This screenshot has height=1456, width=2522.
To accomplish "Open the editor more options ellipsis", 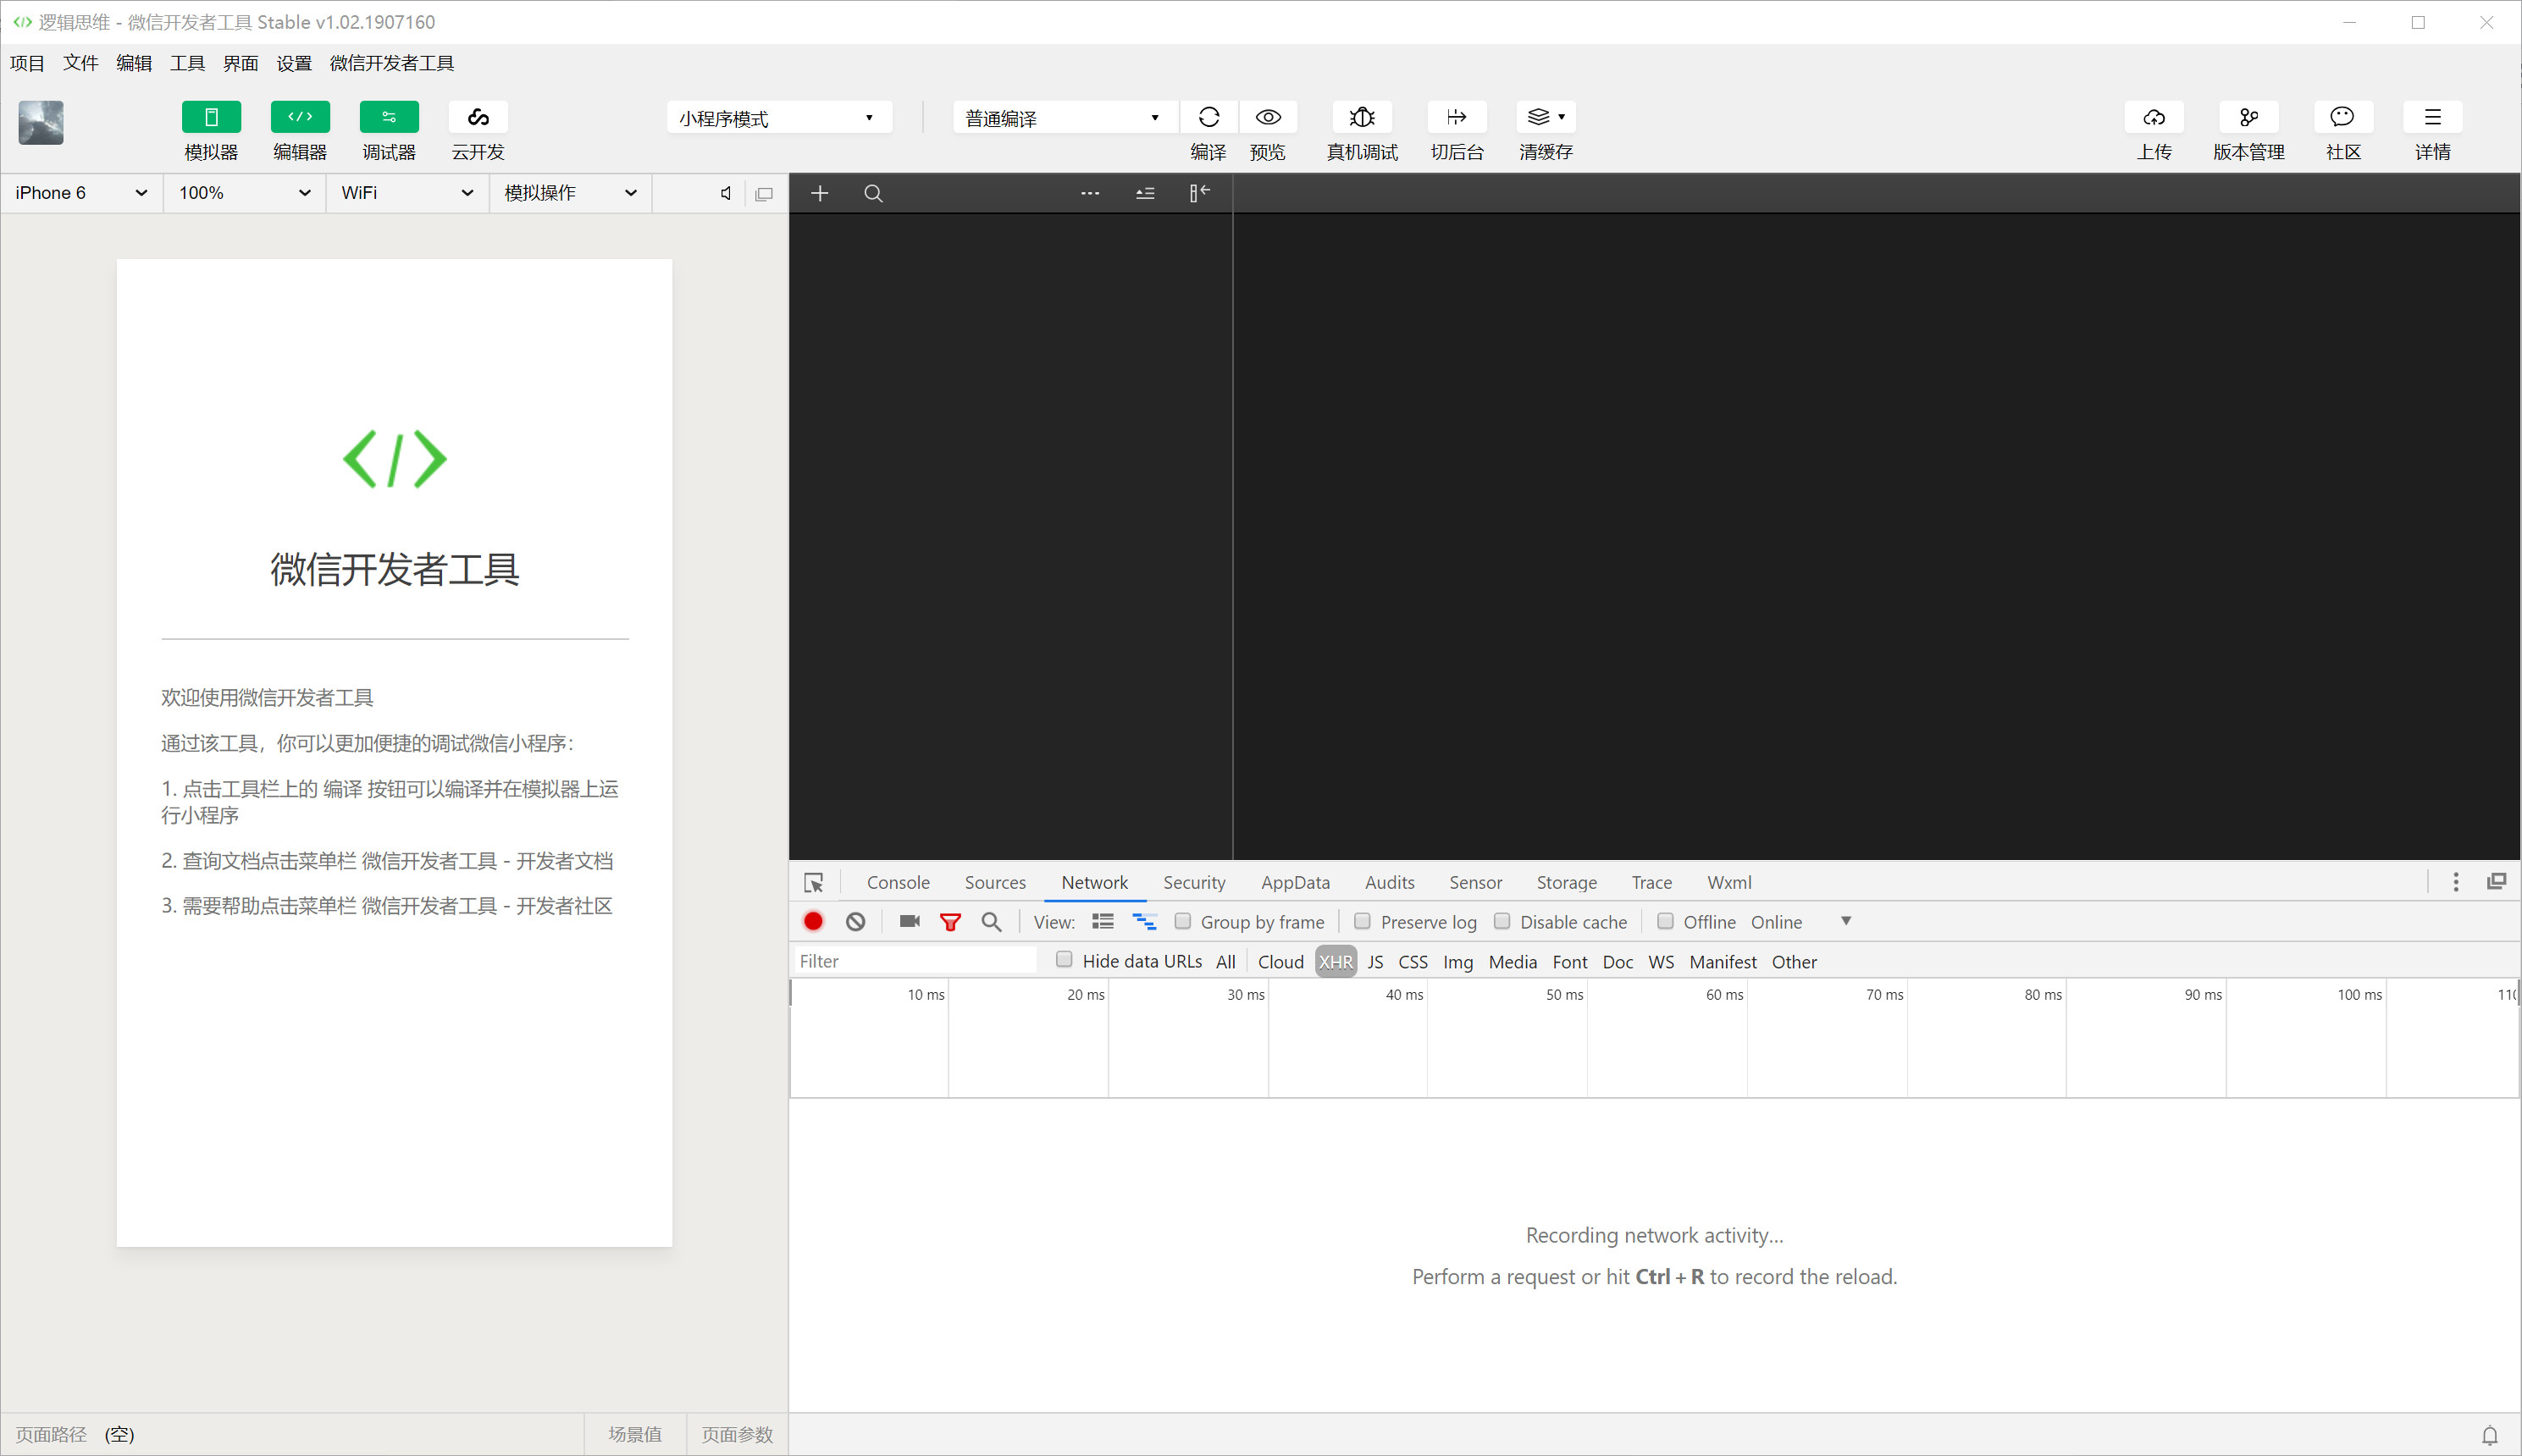I will tap(1089, 193).
